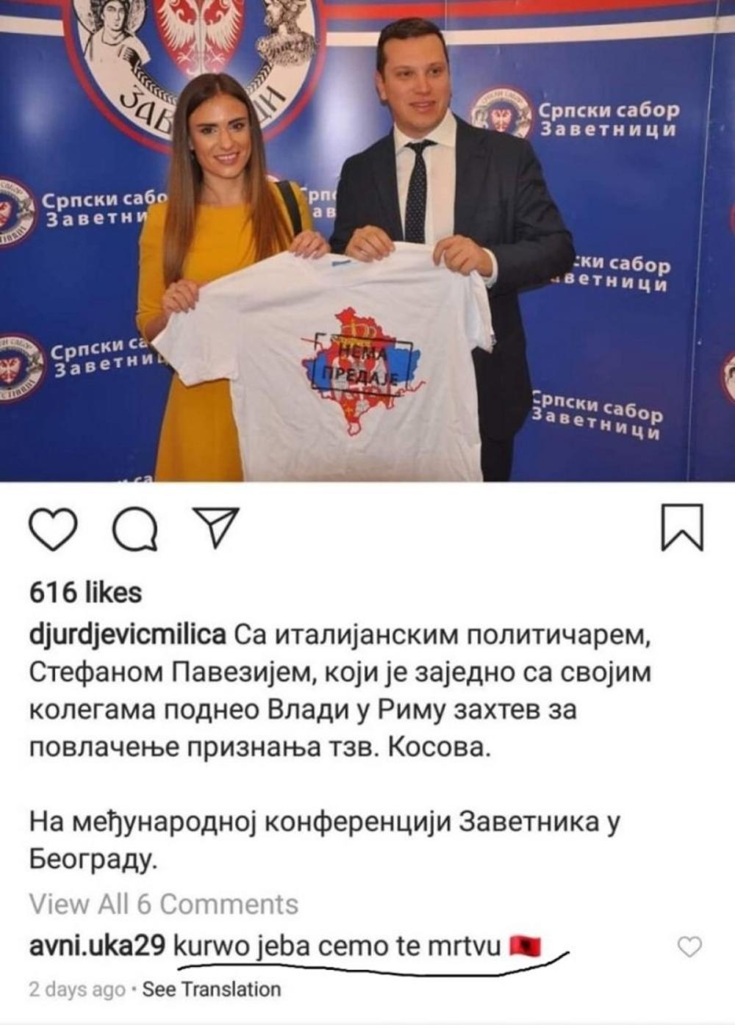Viewport: 735px width, 1025px height.
Task: Open the 616 likes list
Action: point(85,592)
